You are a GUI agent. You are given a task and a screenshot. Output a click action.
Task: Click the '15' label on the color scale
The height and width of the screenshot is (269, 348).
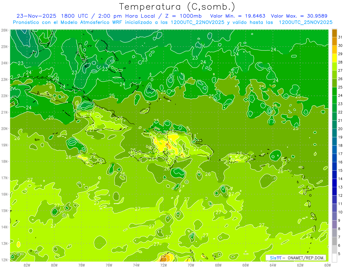click(x=340, y=170)
